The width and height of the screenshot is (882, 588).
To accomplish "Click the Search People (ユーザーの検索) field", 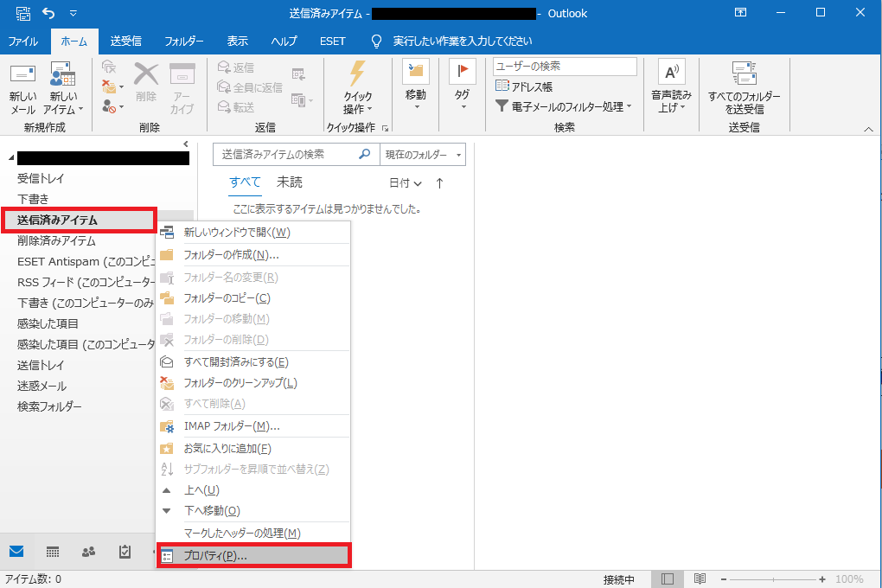I will pyautogui.click(x=565, y=67).
